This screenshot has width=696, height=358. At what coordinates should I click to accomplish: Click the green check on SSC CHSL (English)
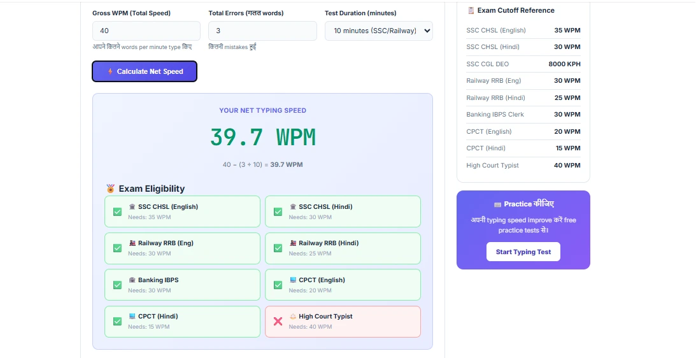click(x=117, y=212)
